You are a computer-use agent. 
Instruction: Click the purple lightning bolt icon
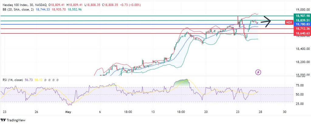[258, 72]
